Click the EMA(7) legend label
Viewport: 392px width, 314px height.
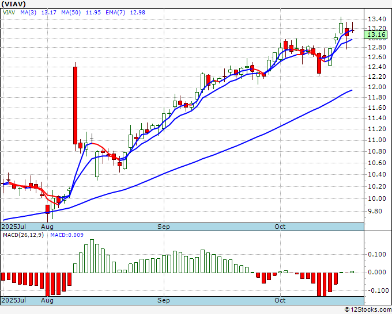coord(115,13)
